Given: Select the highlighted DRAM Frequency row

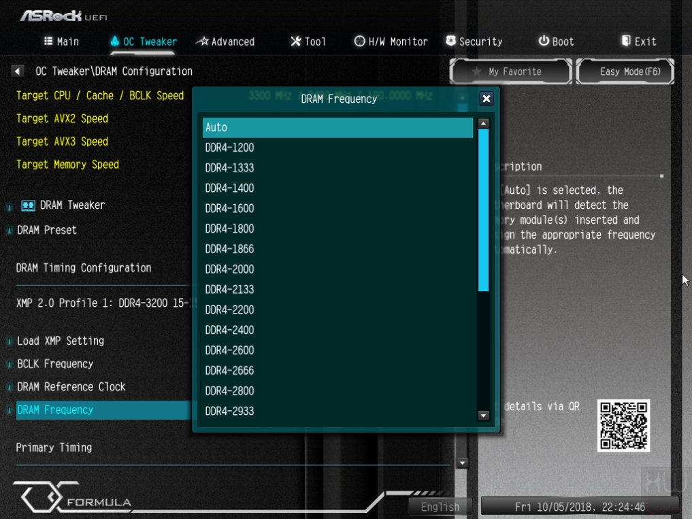Looking at the screenshot, I should click(103, 410).
